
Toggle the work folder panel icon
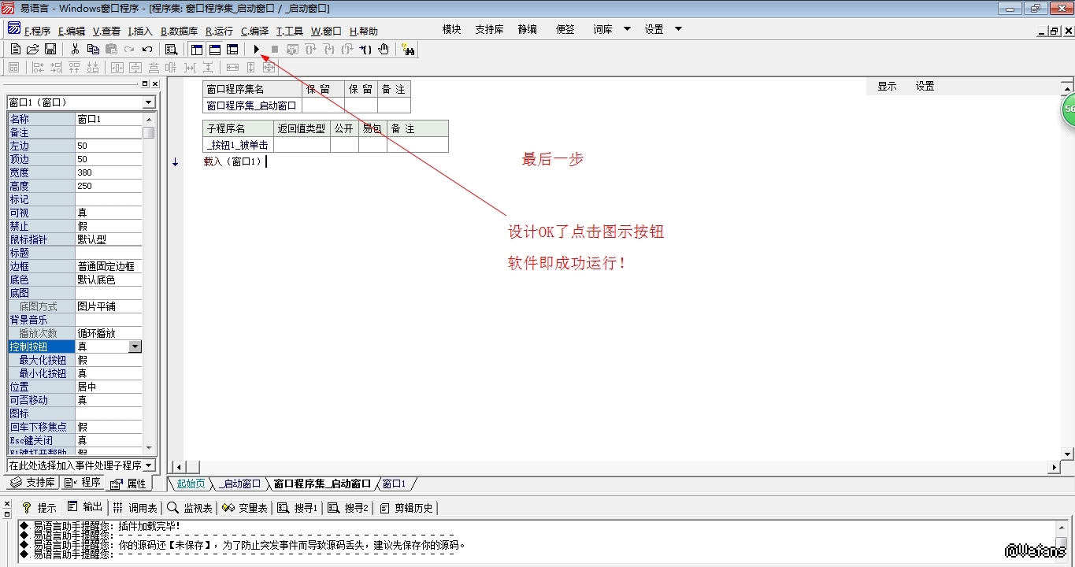pos(197,49)
